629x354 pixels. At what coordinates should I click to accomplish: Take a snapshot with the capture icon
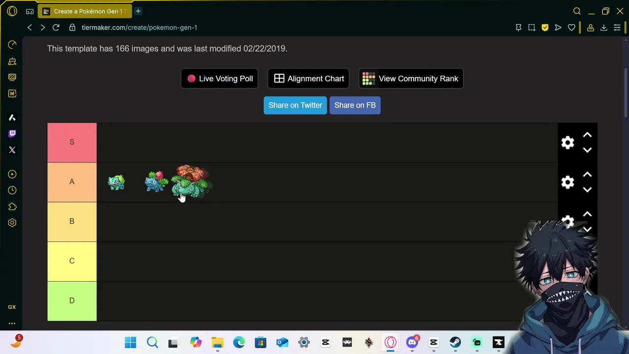click(532, 28)
